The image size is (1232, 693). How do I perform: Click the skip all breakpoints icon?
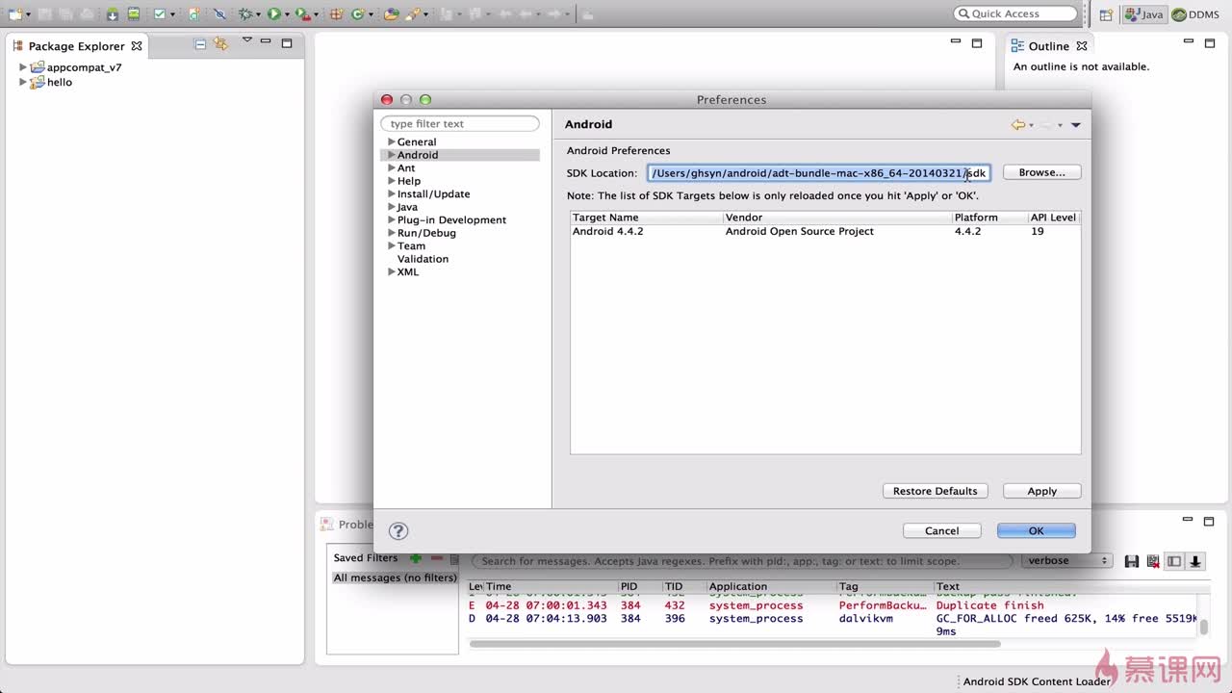[x=219, y=14]
